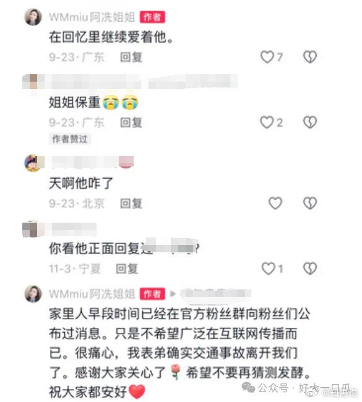
Task: Tap the '作者赞过' tag
Action: (x=69, y=139)
